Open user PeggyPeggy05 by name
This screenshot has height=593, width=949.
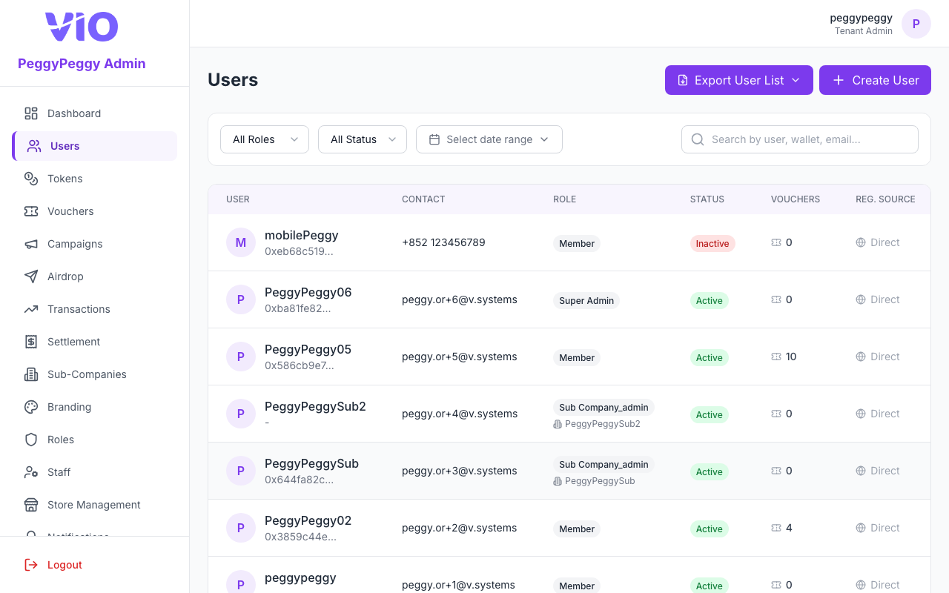308,349
